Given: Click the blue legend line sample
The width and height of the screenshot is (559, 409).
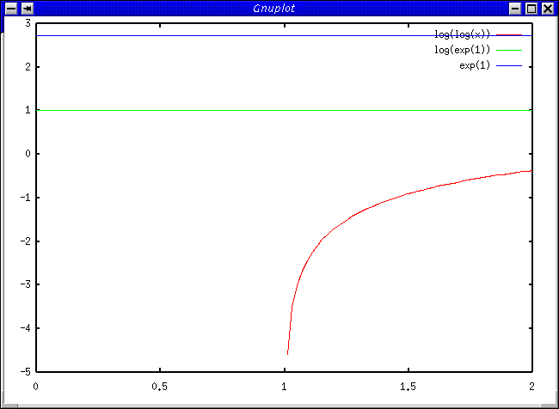Looking at the screenshot, I should [509, 65].
